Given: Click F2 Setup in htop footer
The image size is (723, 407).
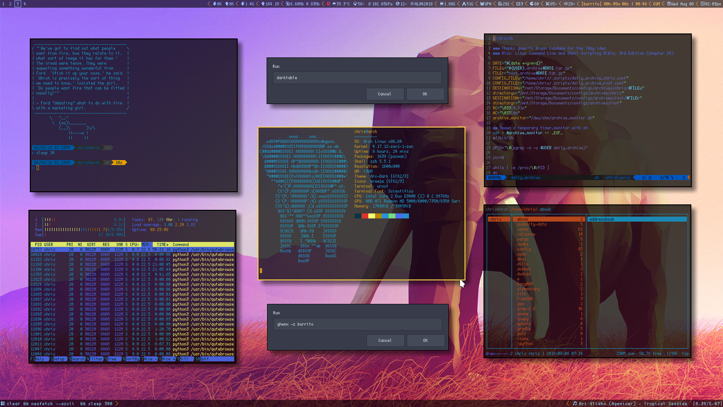Looking at the screenshot, I should [57, 359].
